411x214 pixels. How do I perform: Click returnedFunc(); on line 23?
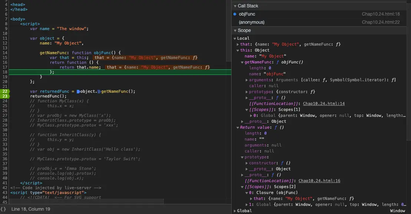(x=48, y=96)
